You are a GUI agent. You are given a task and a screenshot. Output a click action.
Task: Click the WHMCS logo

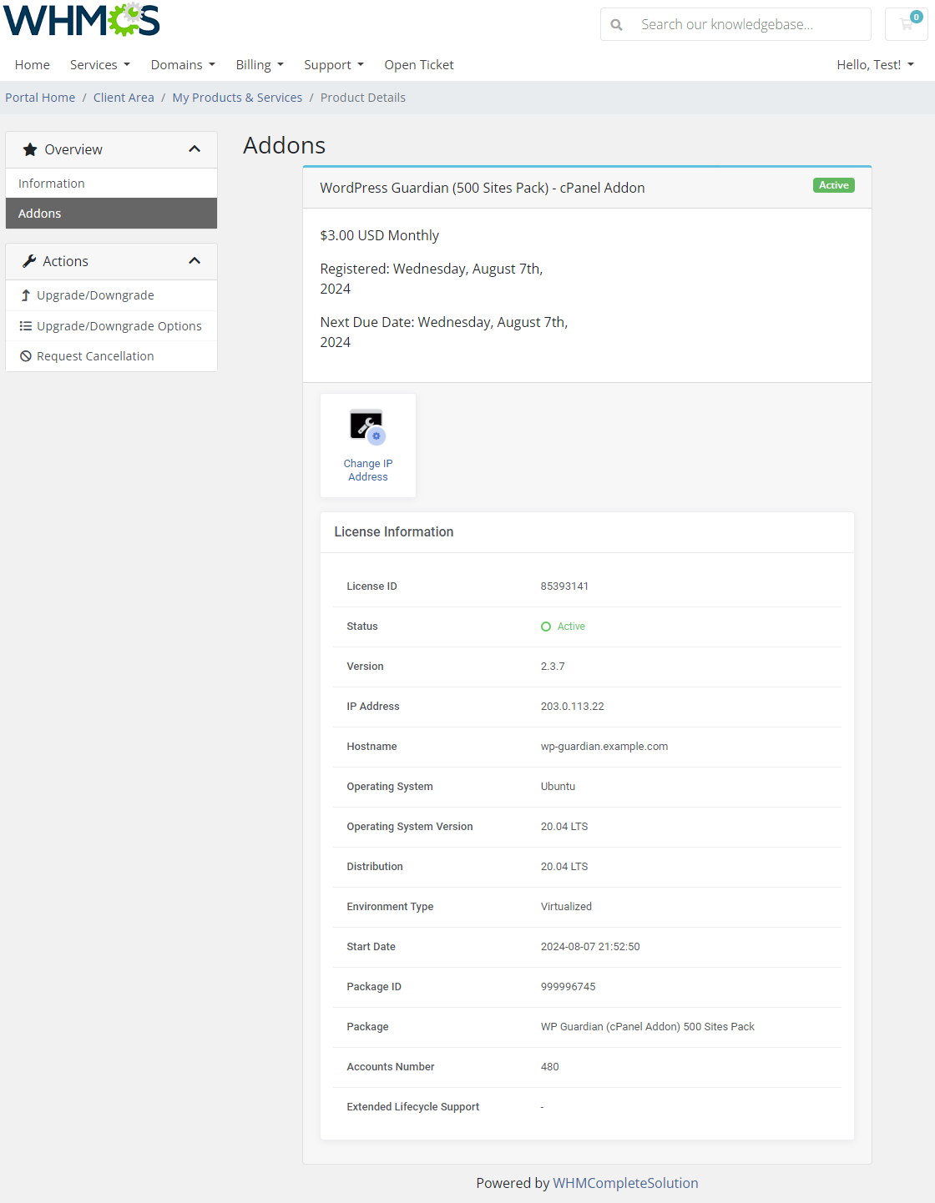(x=81, y=19)
